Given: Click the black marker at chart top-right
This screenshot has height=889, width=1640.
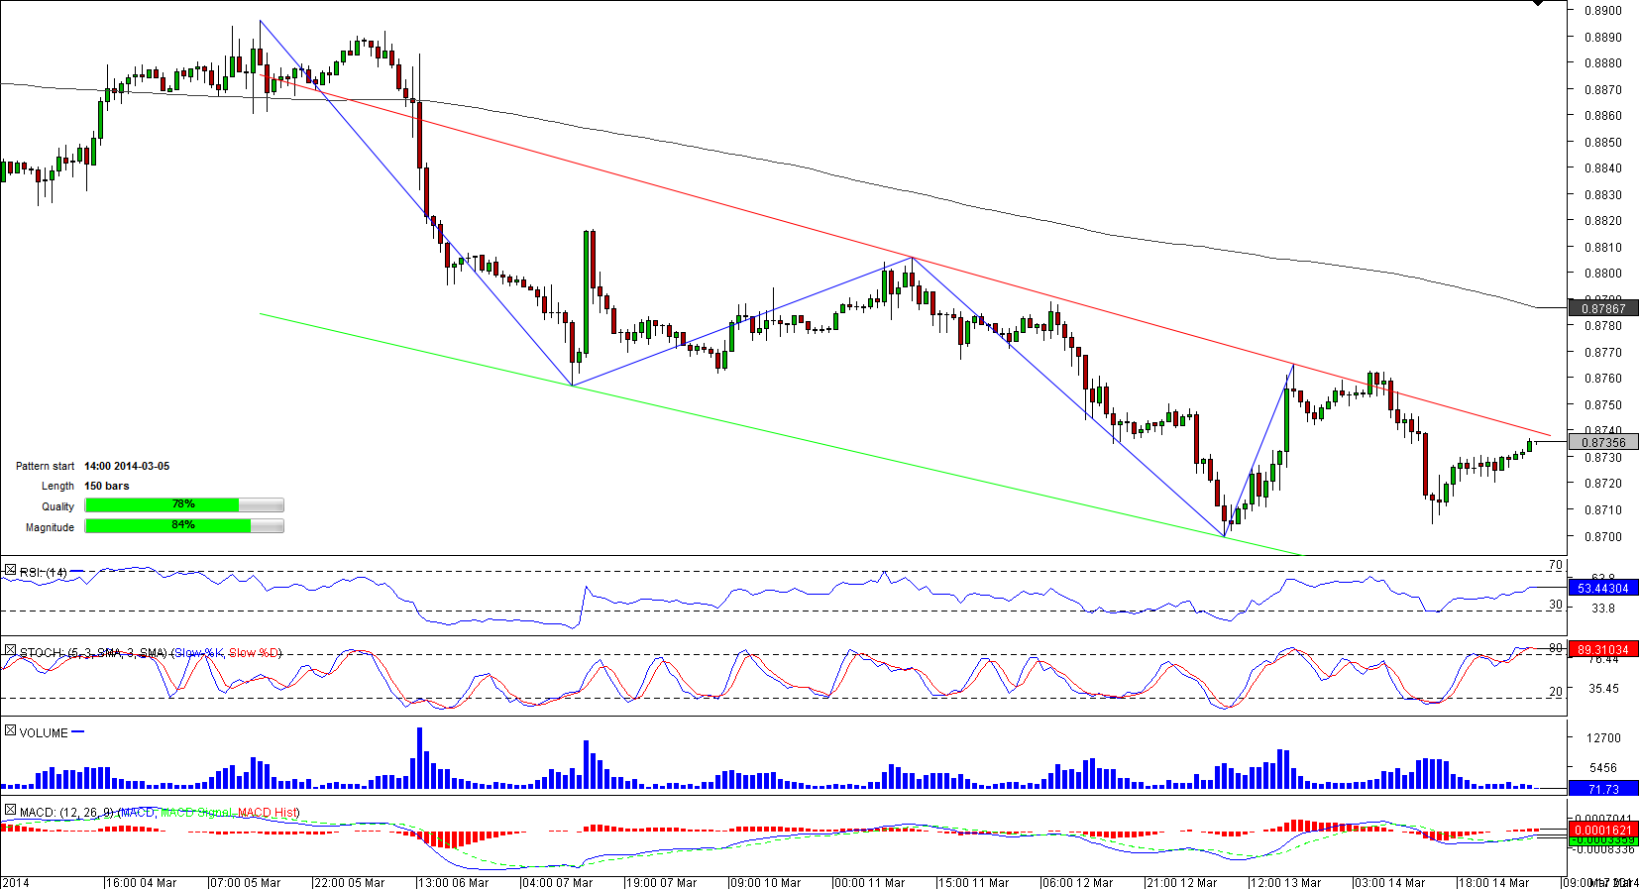Looking at the screenshot, I should (1537, 4).
